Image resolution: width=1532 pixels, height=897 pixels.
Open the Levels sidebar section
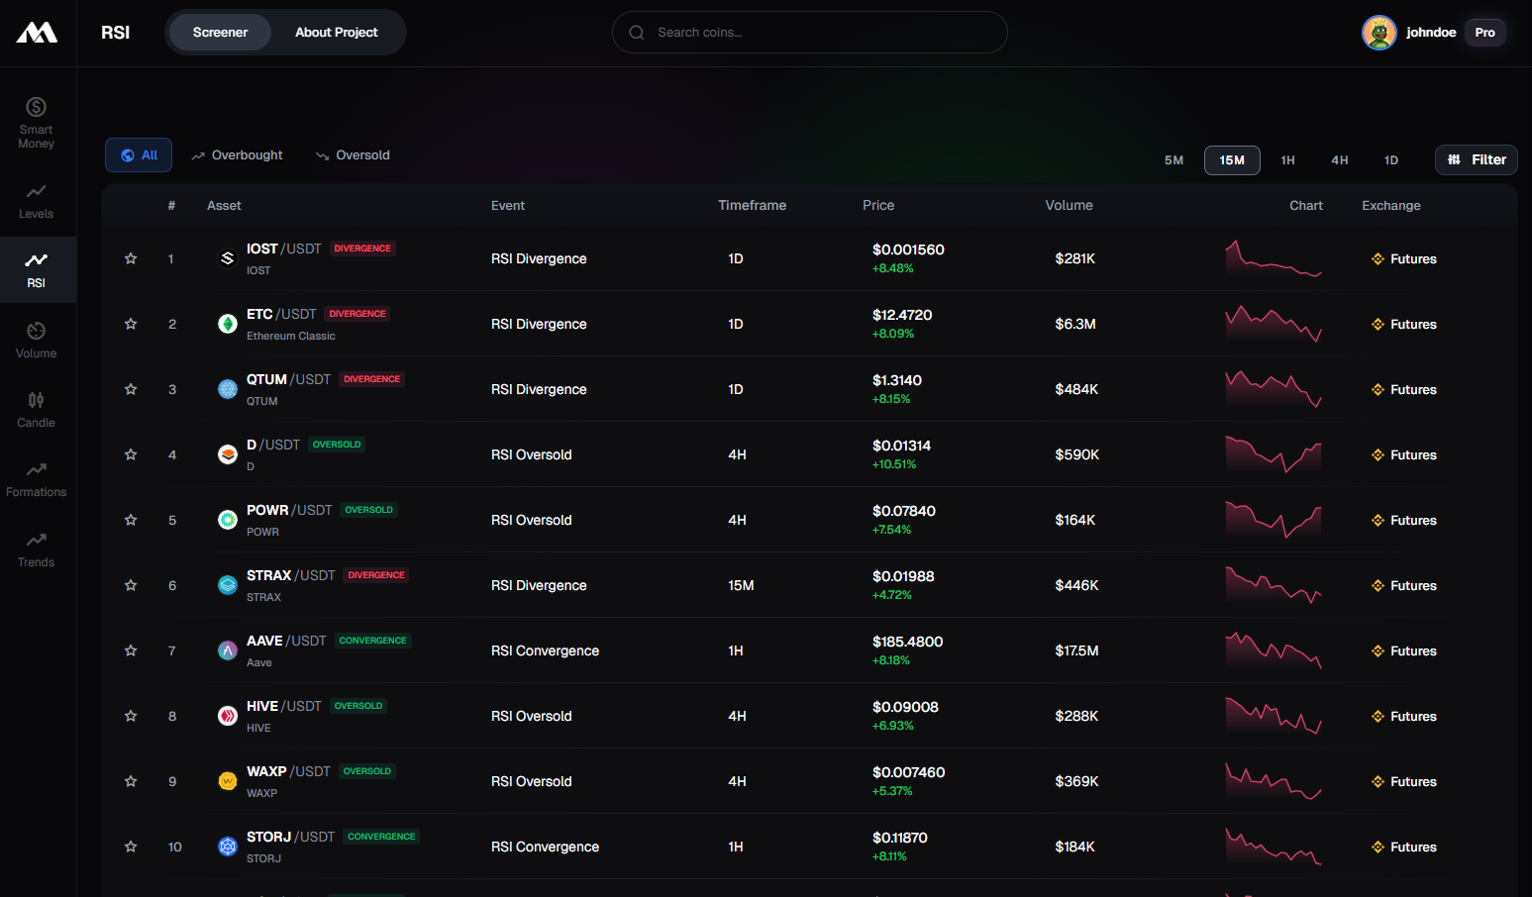(x=37, y=201)
